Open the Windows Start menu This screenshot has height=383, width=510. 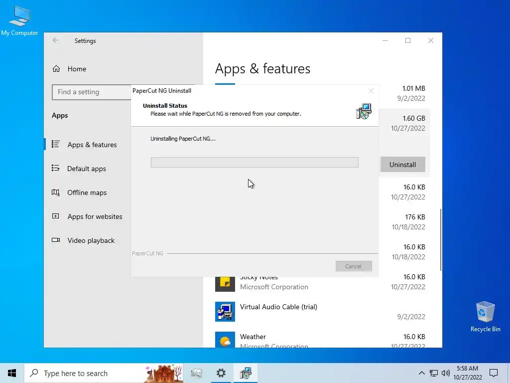pyautogui.click(x=12, y=373)
